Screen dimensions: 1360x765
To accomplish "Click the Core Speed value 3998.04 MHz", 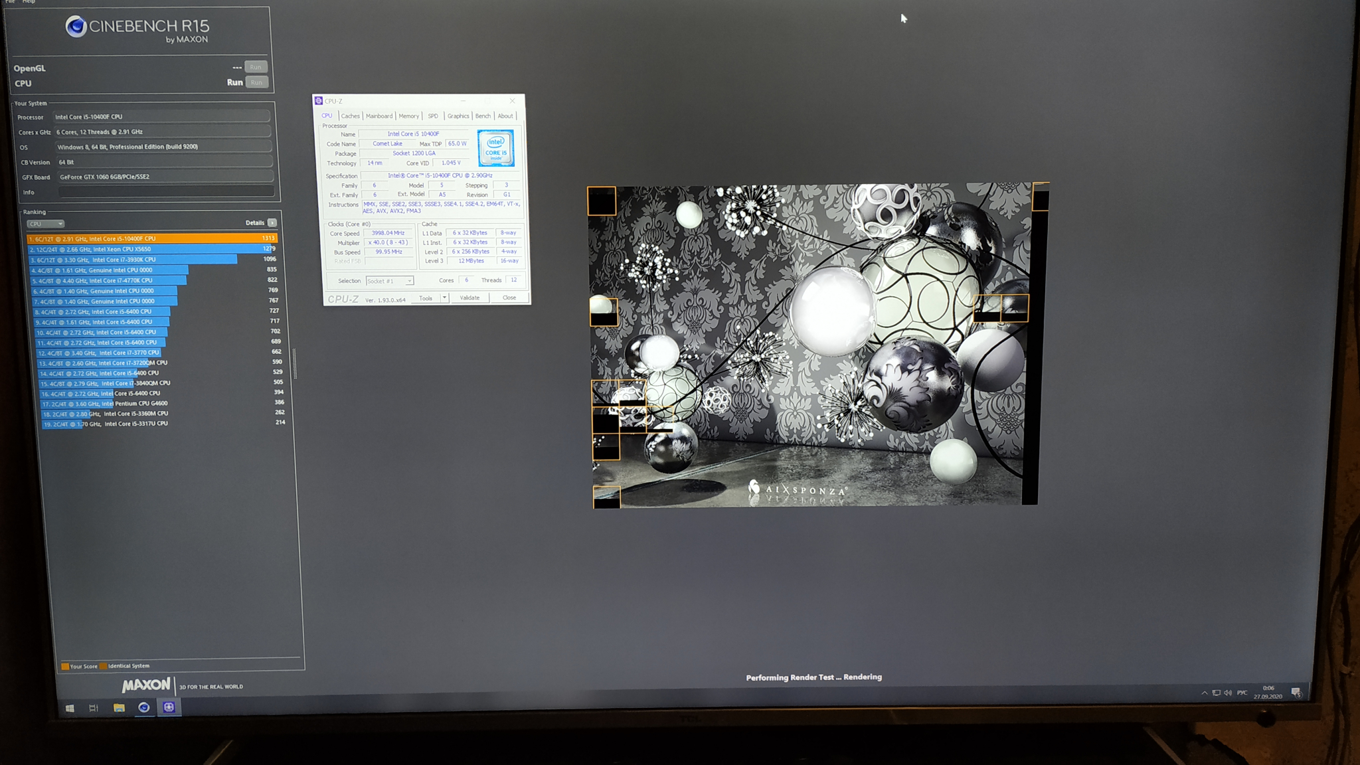I will (388, 233).
